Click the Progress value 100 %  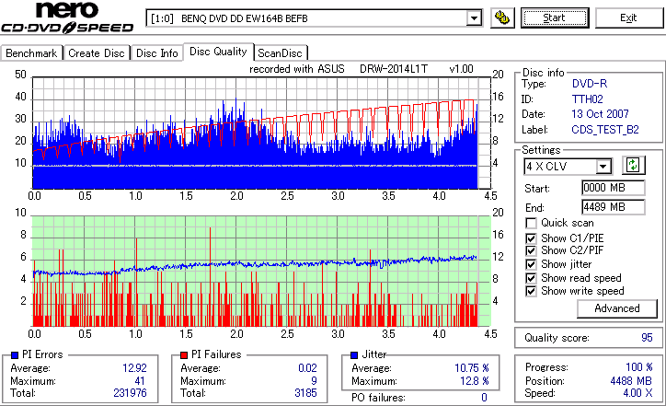click(x=639, y=367)
